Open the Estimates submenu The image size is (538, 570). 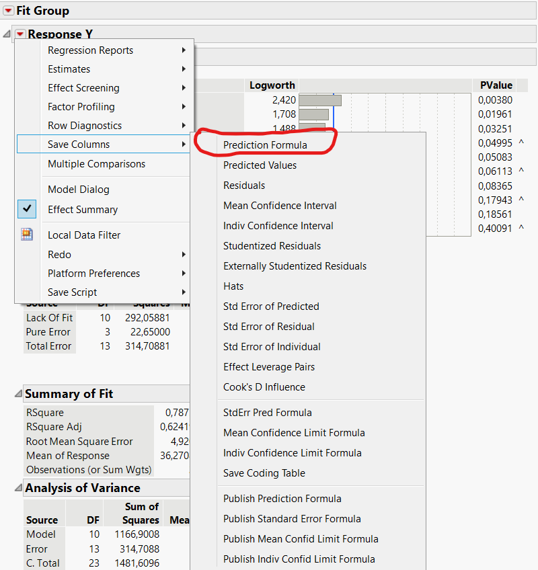pos(69,69)
